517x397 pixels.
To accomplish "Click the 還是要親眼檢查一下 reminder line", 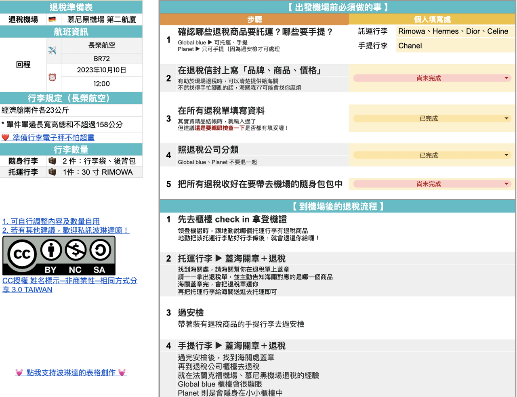I will tap(233, 128).
